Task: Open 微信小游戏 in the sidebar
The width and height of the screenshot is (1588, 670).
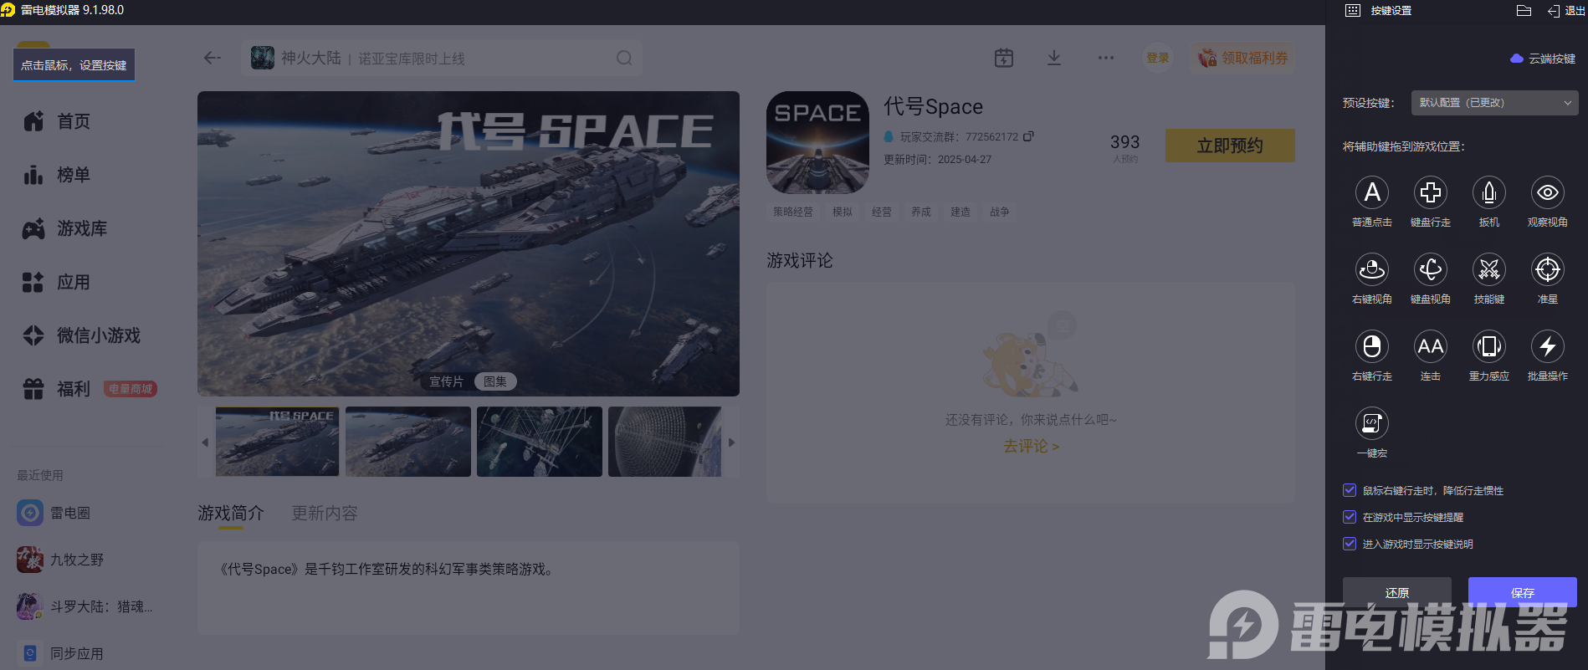Action: tap(82, 335)
